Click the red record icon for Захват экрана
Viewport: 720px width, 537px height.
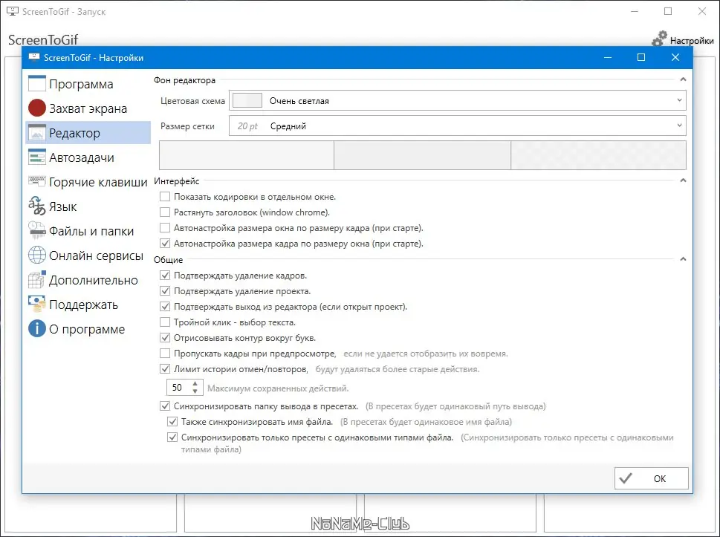pyautogui.click(x=36, y=108)
